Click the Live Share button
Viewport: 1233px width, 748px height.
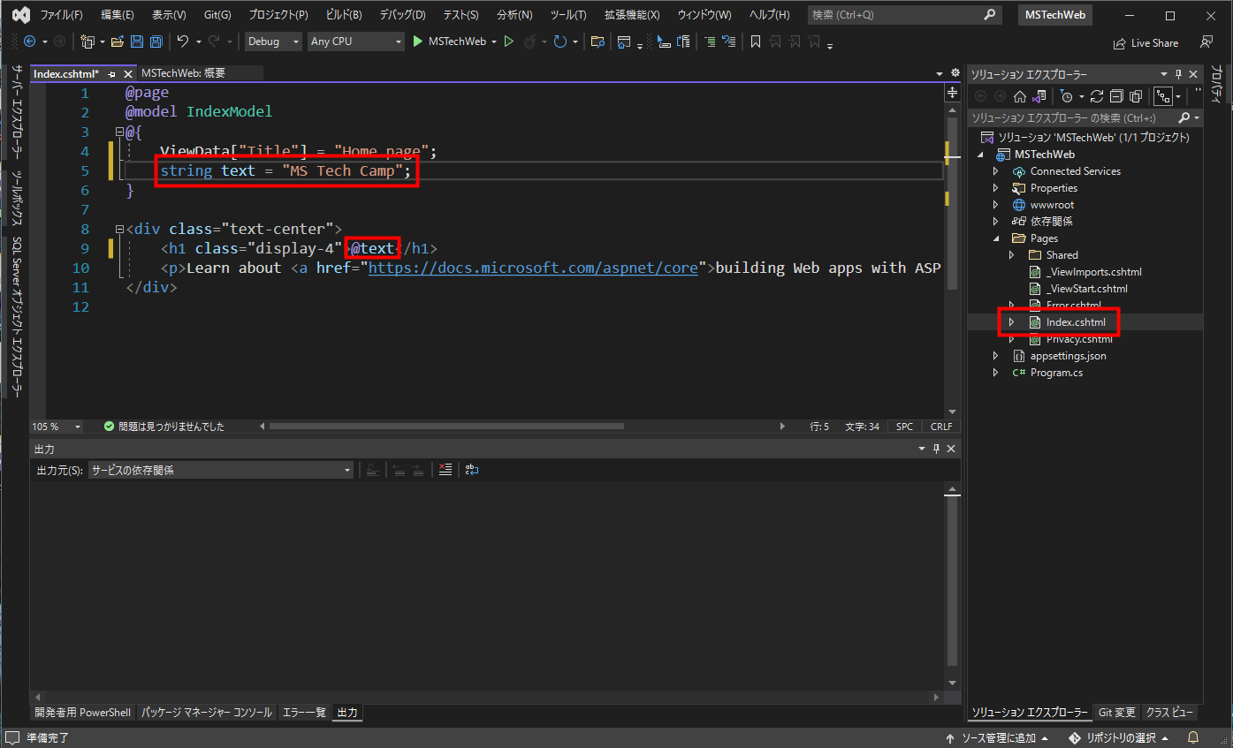1146,42
